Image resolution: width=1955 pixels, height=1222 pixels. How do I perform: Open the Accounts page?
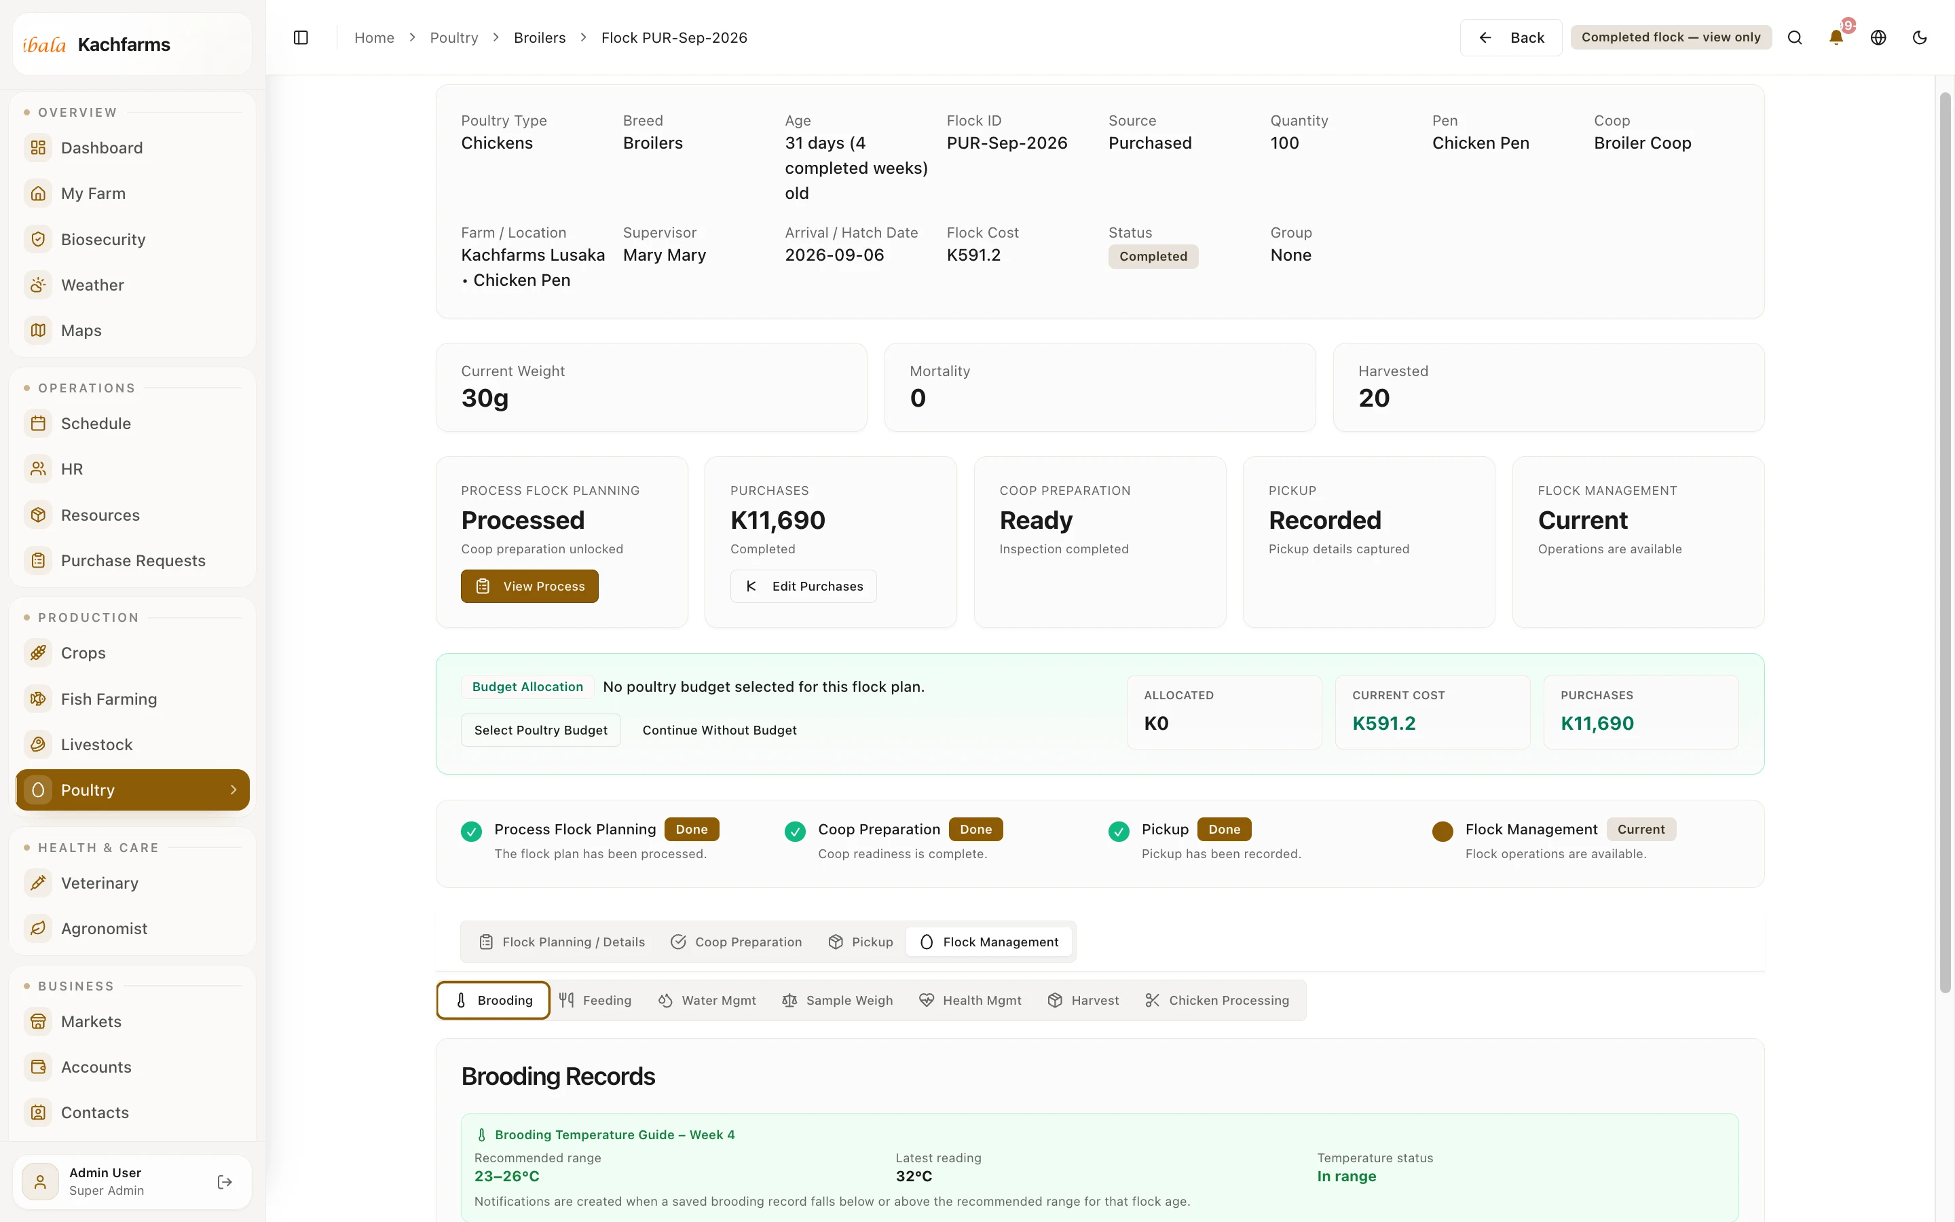(132, 1067)
